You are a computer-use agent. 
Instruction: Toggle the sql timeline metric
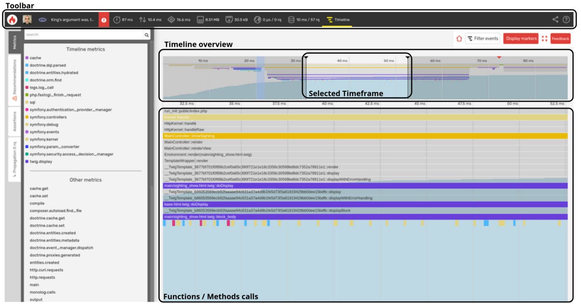click(x=32, y=102)
